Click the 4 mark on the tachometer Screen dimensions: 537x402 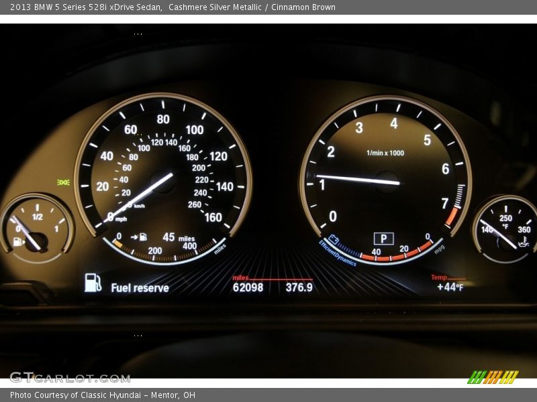pos(394,123)
